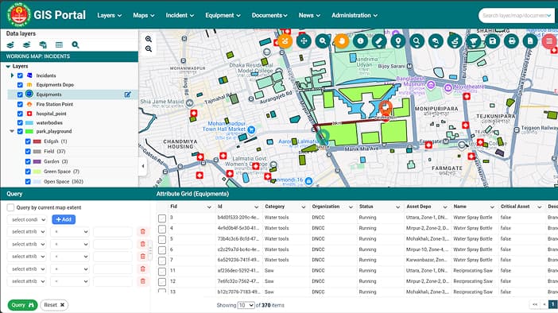The height and width of the screenshot is (313, 558).
Task: Activate the feature info (i) tool
Action: click(361, 41)
